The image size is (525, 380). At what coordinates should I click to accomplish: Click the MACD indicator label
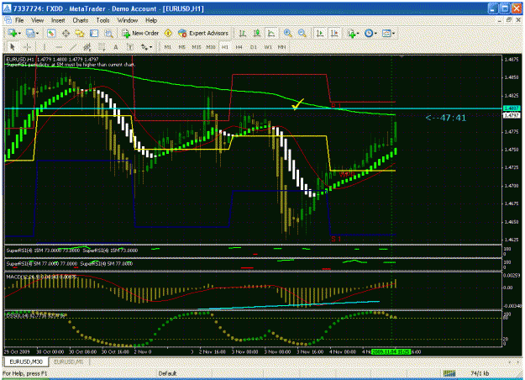click(x=41, y=277)
